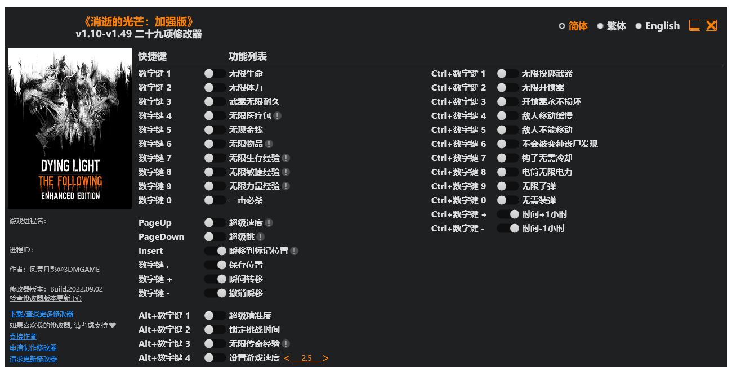Image resolution: width=732 pixels, height=367 pixels.
Task: Toggle 锁定挑战时间 switch
Action: tap(215, 330)
